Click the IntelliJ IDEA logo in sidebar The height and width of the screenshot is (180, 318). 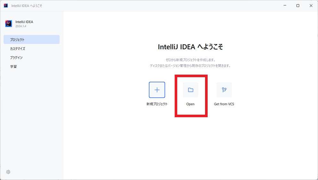pos(9,24)
